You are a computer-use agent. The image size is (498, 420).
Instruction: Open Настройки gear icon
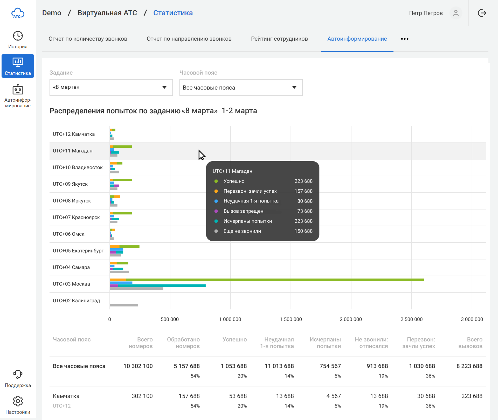coord(18,401)
